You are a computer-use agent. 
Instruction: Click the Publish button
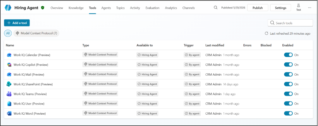[x=258, y=8]
